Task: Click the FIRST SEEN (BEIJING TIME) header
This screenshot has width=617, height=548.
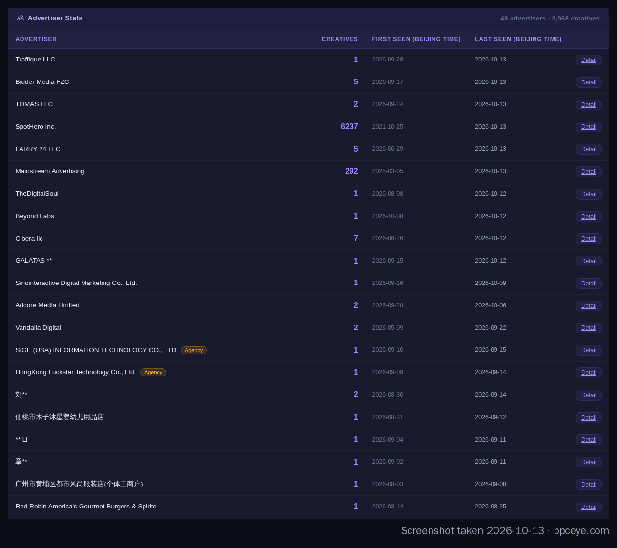Action: [416, 39]
